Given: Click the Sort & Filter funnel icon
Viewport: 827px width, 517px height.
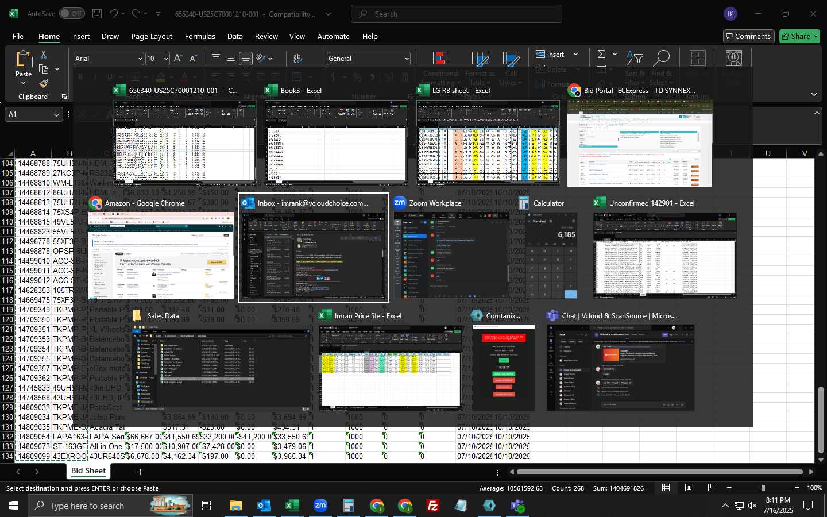Looking at the screenshot, I should pyautogui.click(x=635, y=58).
